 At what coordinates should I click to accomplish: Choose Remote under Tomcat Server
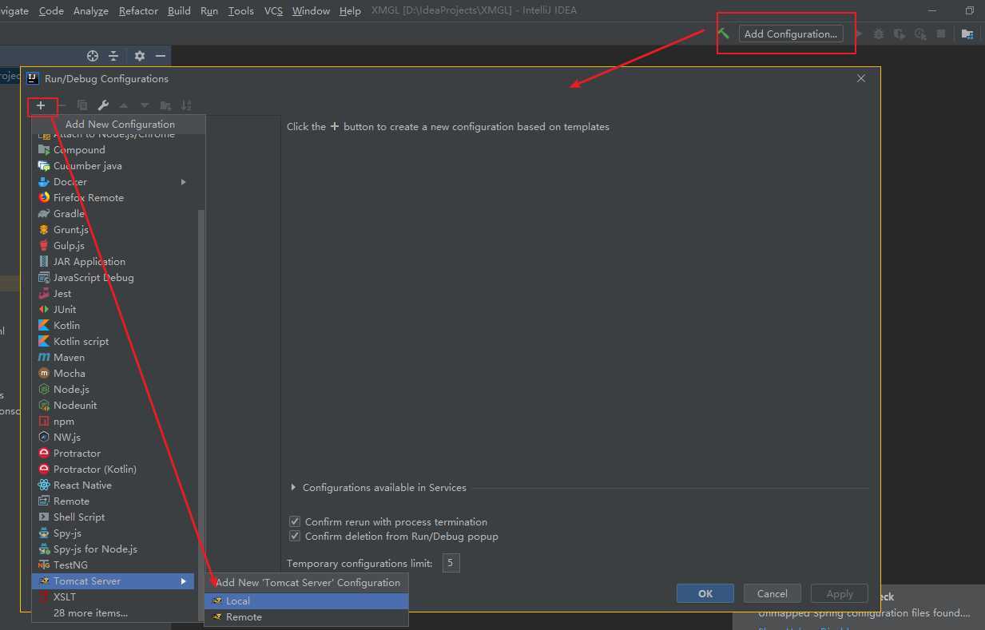click(244, 617)
